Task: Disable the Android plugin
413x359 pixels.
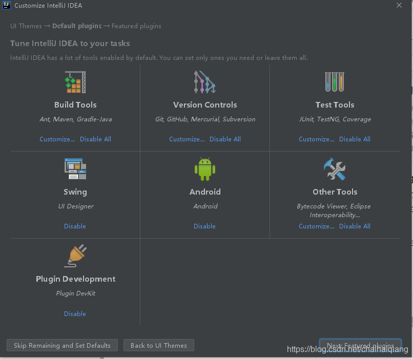Action: (x=204, y=226)
